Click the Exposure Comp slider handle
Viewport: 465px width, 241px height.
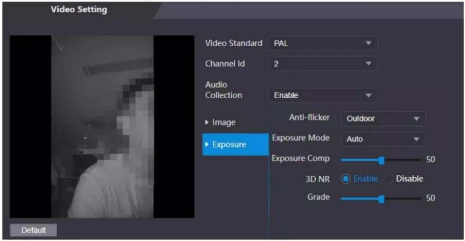point(382,160)
